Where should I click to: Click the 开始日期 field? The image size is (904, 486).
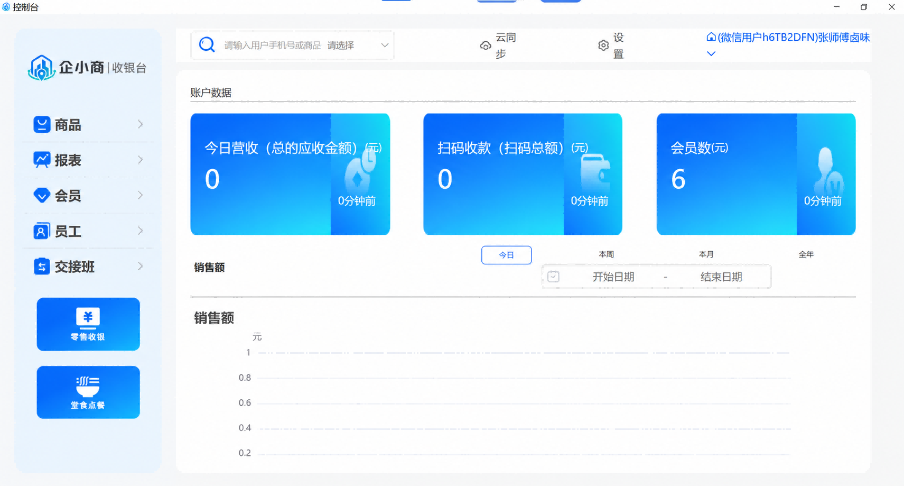pyautogui.click(x=613, y=277)
